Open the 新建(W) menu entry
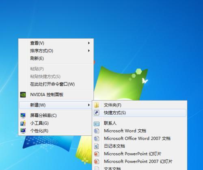 point(56,105)
